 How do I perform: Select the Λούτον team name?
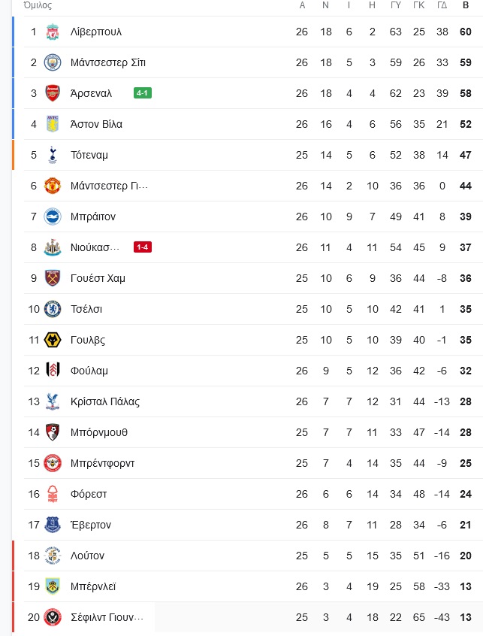click(x=87, y=556)
